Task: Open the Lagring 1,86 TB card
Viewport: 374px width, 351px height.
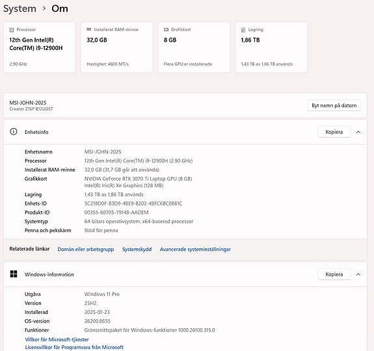Action: point(271,47)
